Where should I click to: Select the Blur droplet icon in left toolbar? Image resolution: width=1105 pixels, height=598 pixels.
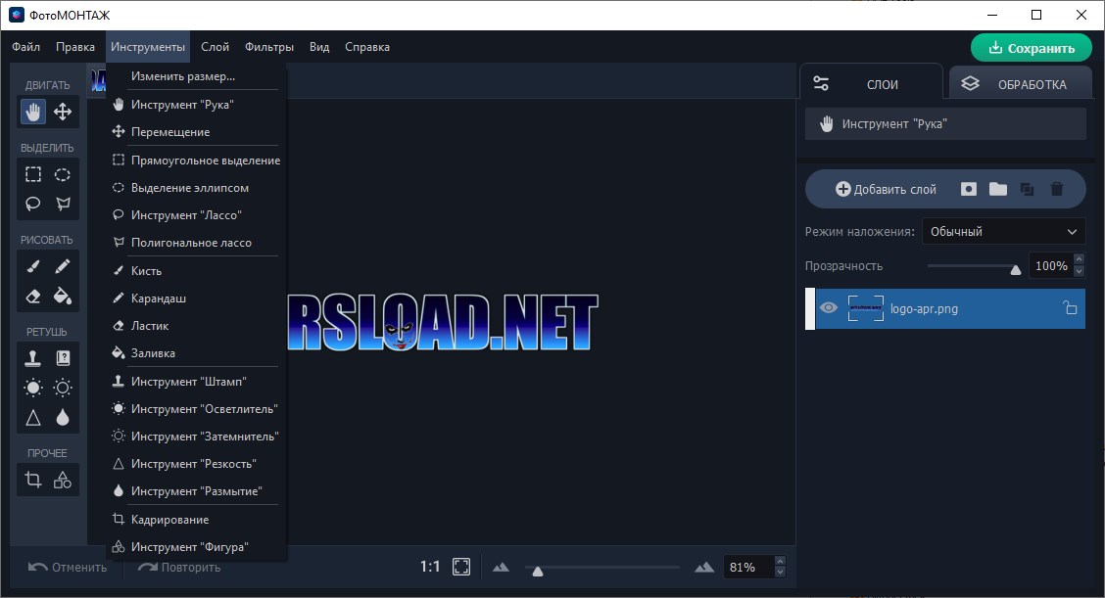tap(63, 418)
